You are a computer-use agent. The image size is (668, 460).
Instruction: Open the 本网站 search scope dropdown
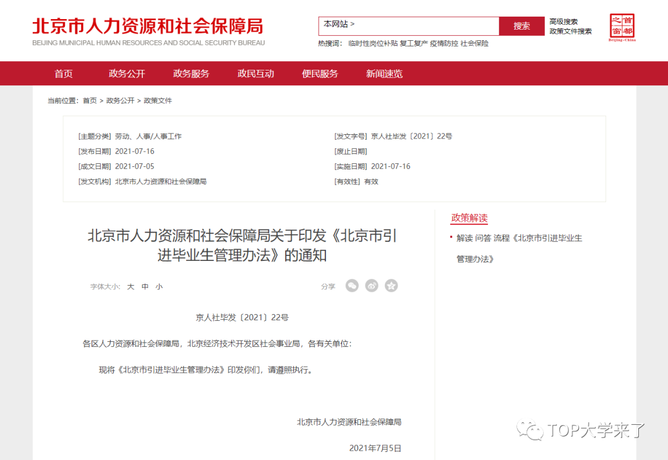pyautogui.click(x=339, y=24)
